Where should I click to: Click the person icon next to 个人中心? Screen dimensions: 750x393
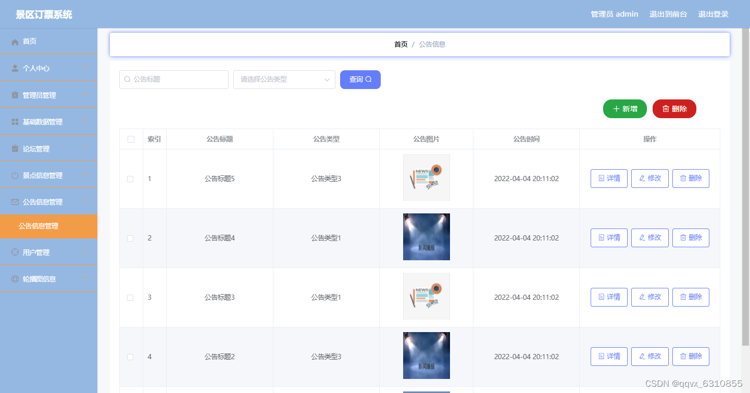click(15, 68)
